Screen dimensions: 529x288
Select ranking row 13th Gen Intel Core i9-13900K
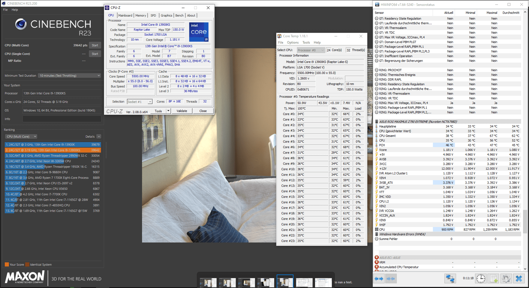click(x=53, y=144)
